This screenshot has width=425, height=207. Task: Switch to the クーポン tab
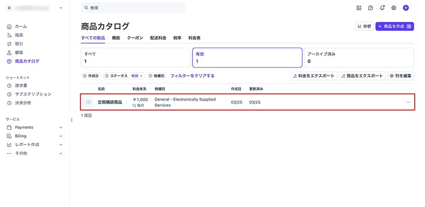tap(135, 38)
